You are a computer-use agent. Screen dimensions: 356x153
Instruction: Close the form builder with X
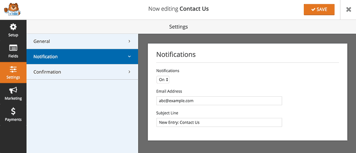coord(348,9)
